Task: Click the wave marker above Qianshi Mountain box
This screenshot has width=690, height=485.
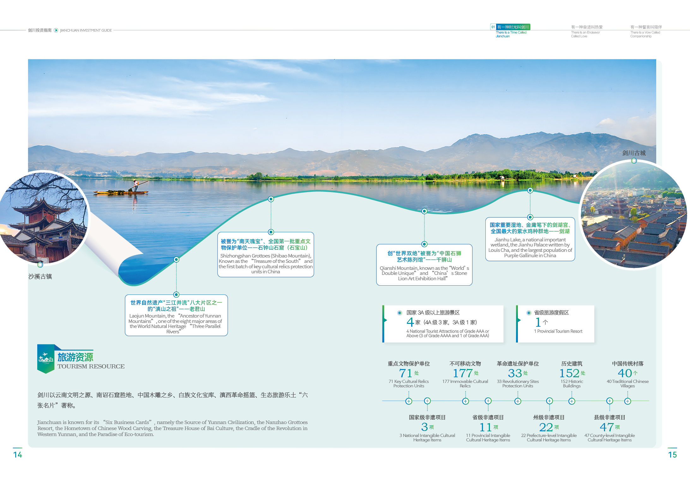Action: [x=424, y=211]
